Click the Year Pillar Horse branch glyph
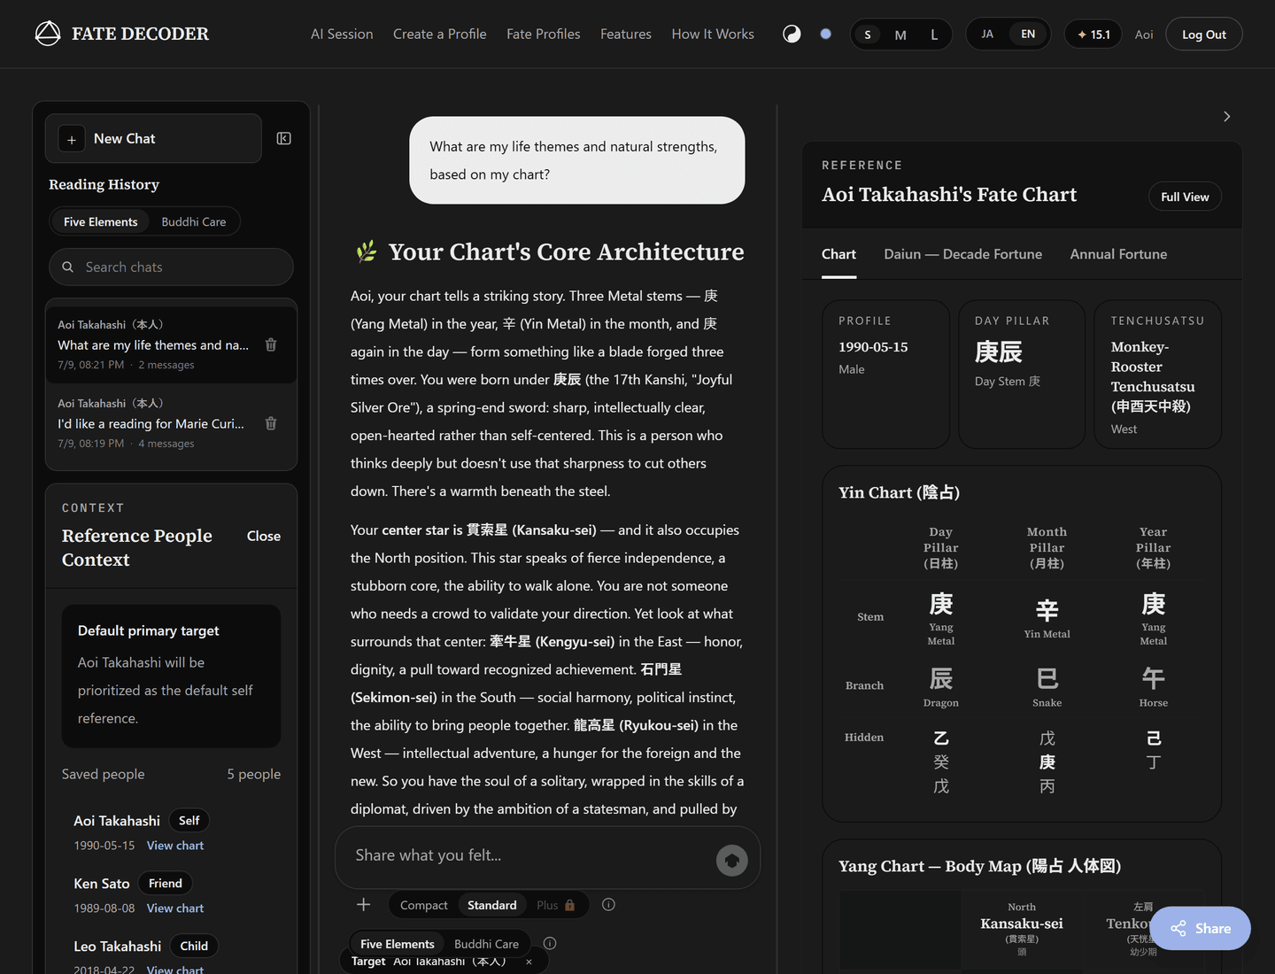 1153,679
